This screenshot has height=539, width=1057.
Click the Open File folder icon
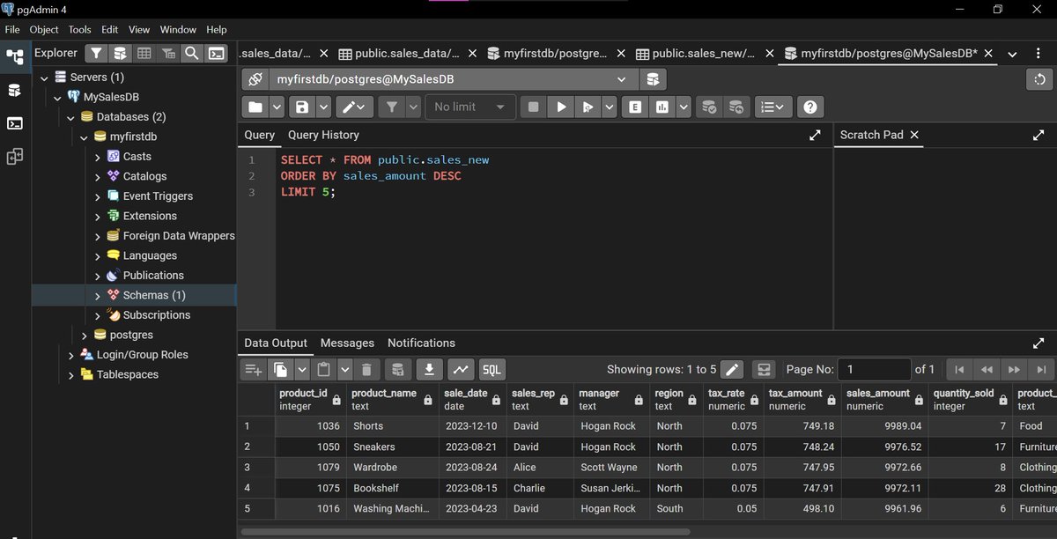click(255, 107)
